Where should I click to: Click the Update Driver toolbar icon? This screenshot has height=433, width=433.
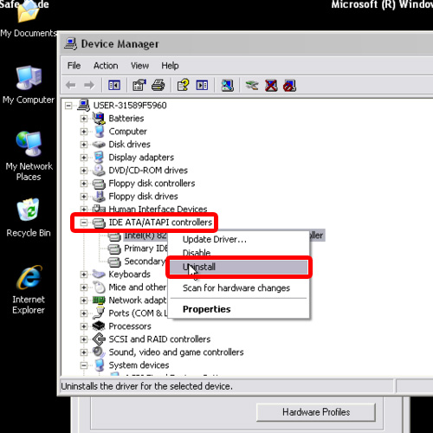pyautogui.click(x=252, y=85)
